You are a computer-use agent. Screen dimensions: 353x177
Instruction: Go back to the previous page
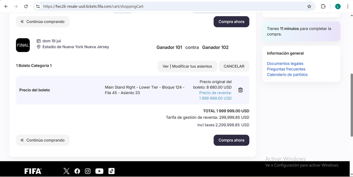pos(6,6)
